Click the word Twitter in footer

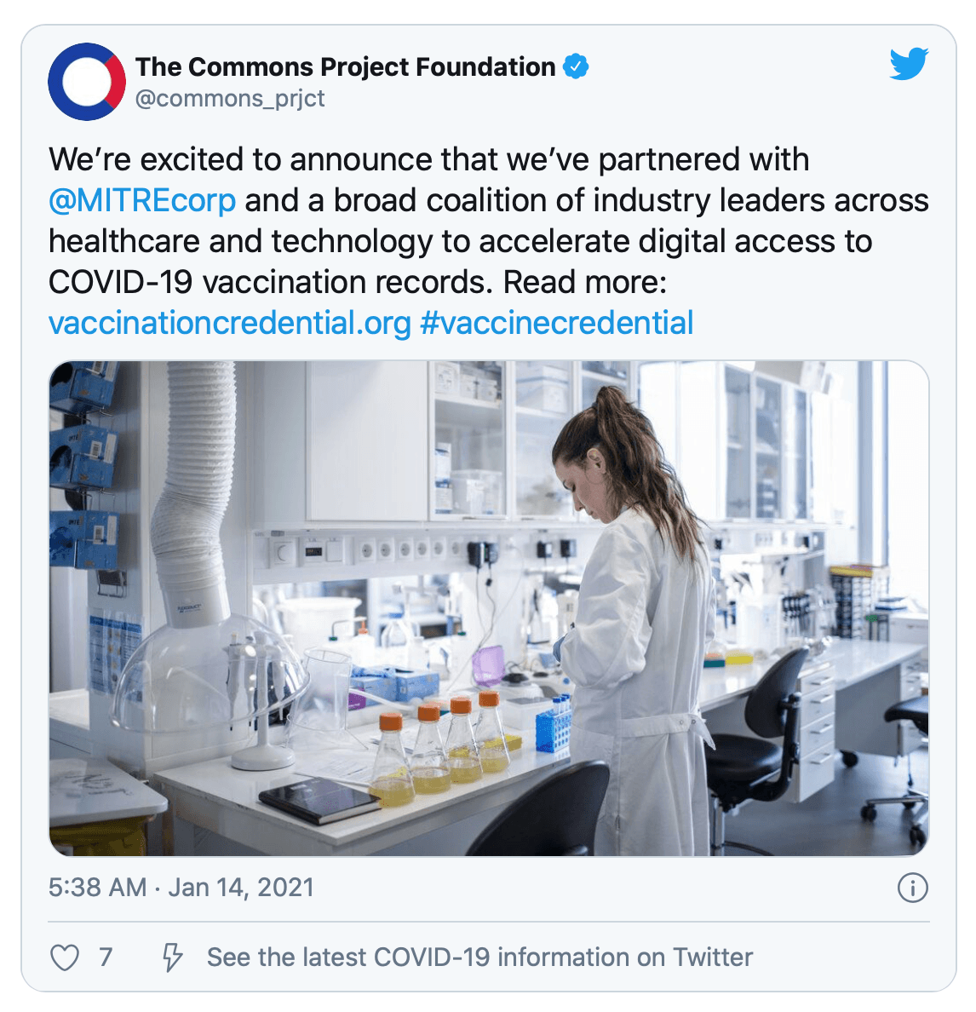713,957
